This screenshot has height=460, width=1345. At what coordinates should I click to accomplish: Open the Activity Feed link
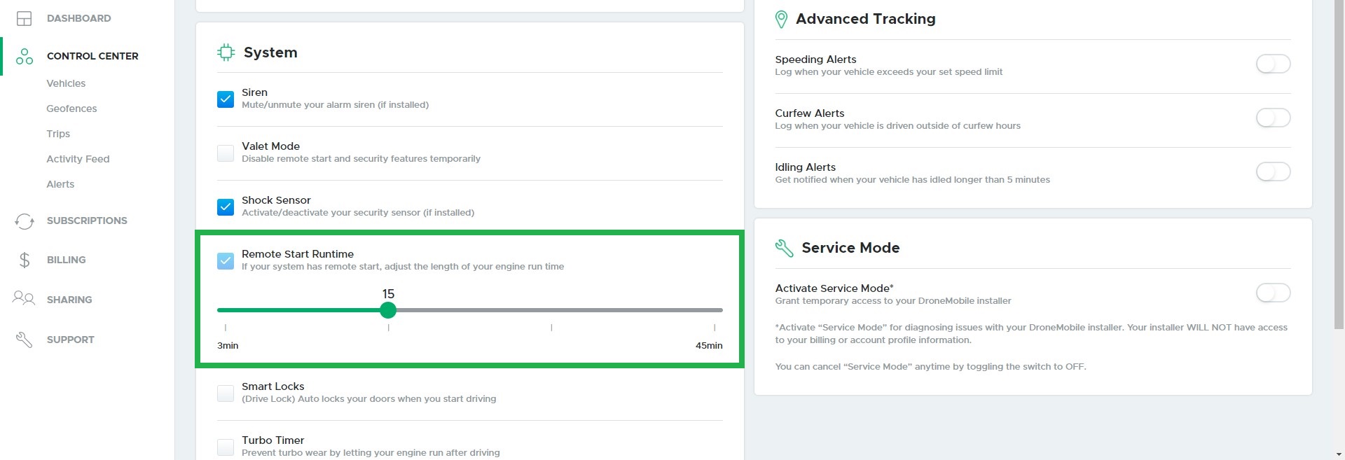(78, 159)
